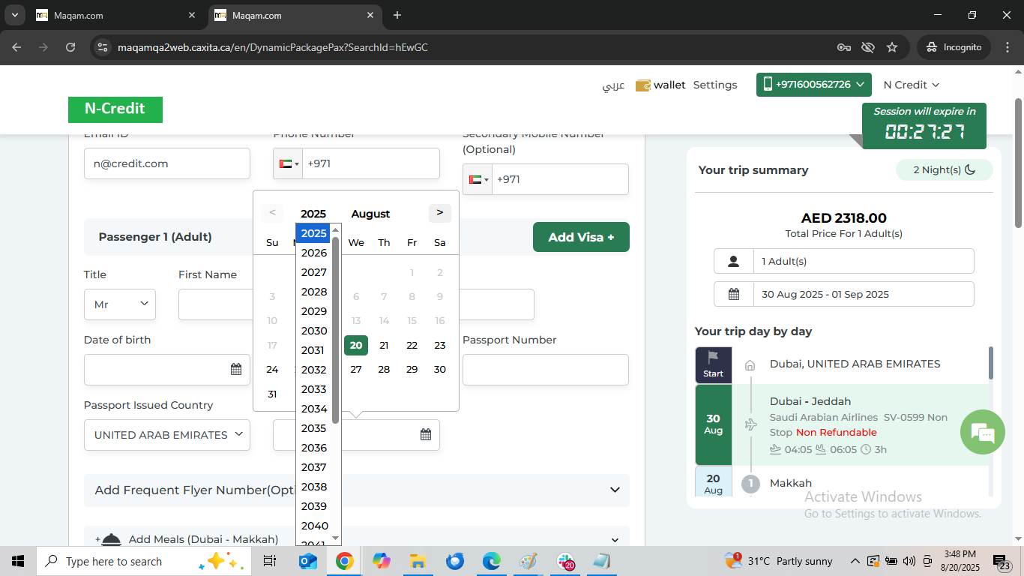Click the passport expiry calendar icon
1024x576 pixels.
[425, 434]
